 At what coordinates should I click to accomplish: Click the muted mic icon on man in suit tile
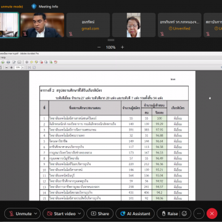pos(25,34)
